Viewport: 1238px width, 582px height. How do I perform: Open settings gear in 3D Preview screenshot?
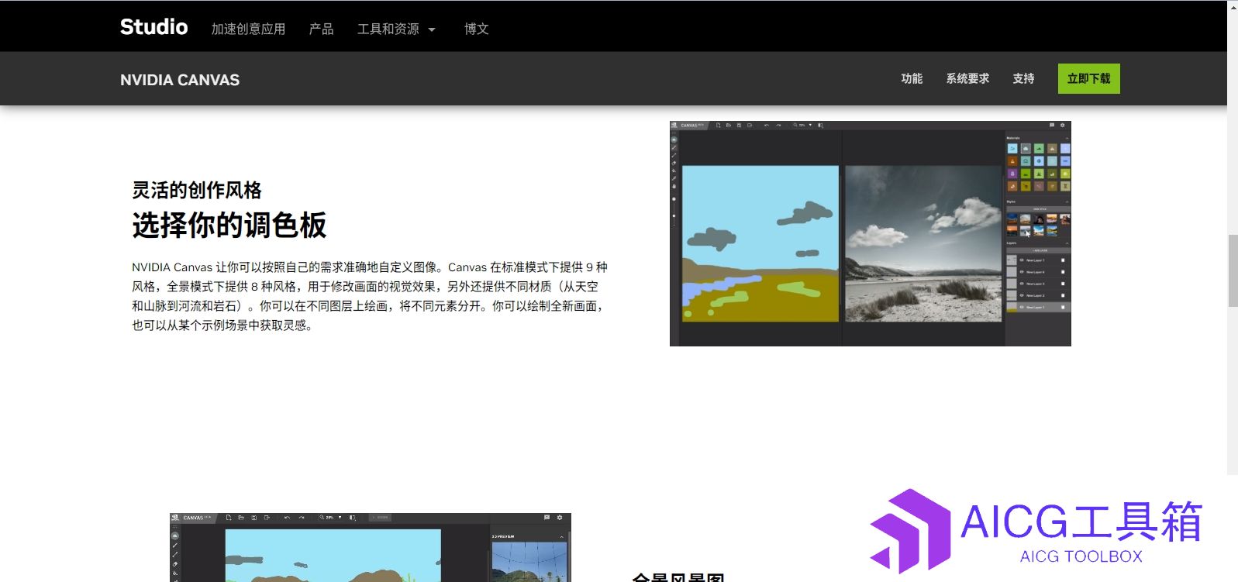(560, 517)
